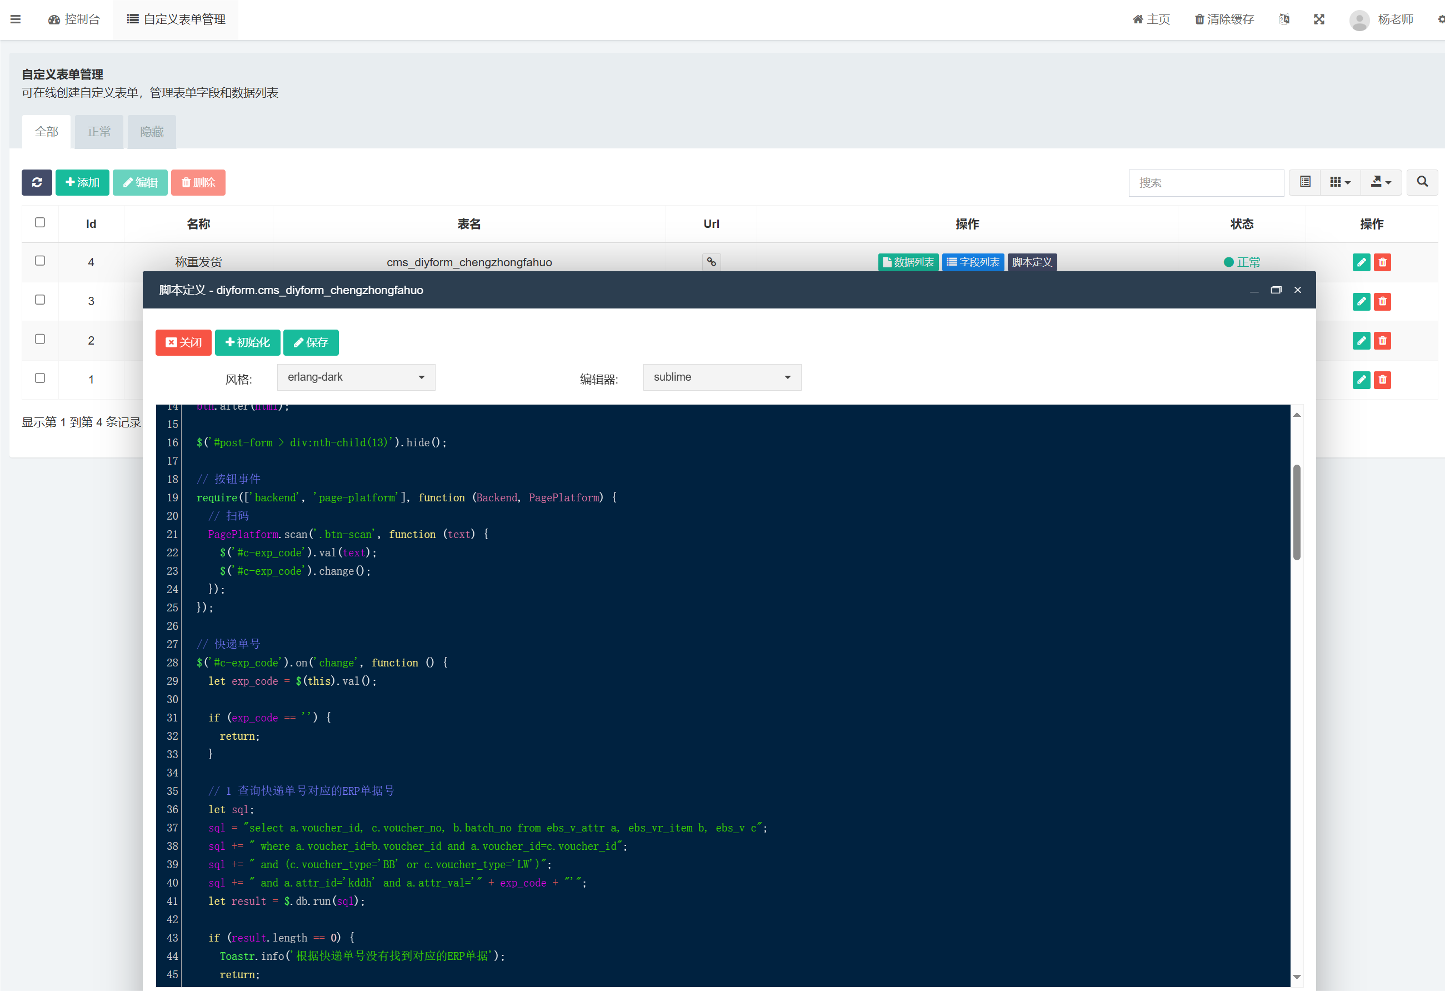Switch to the 隐藏 tab

pyautogui.click(x=151, y=132)
